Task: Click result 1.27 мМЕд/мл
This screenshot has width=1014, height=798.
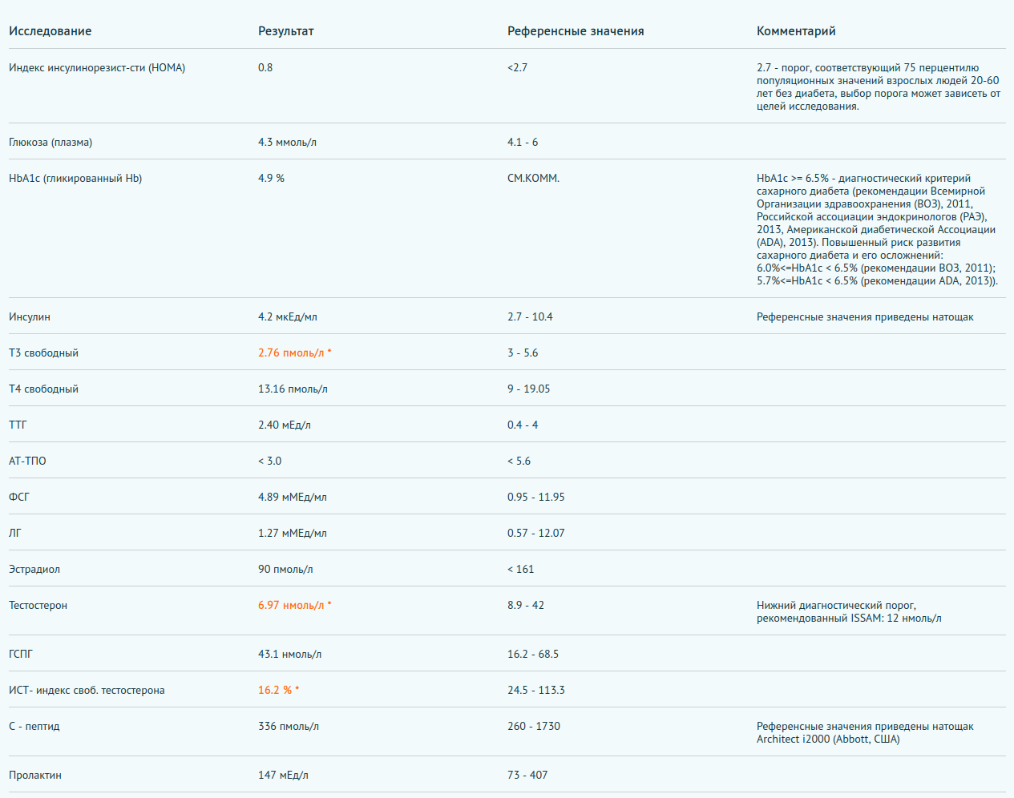Action: tap(293, 534)
